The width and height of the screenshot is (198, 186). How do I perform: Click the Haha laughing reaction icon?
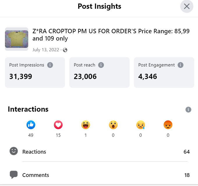coord(86,125)
